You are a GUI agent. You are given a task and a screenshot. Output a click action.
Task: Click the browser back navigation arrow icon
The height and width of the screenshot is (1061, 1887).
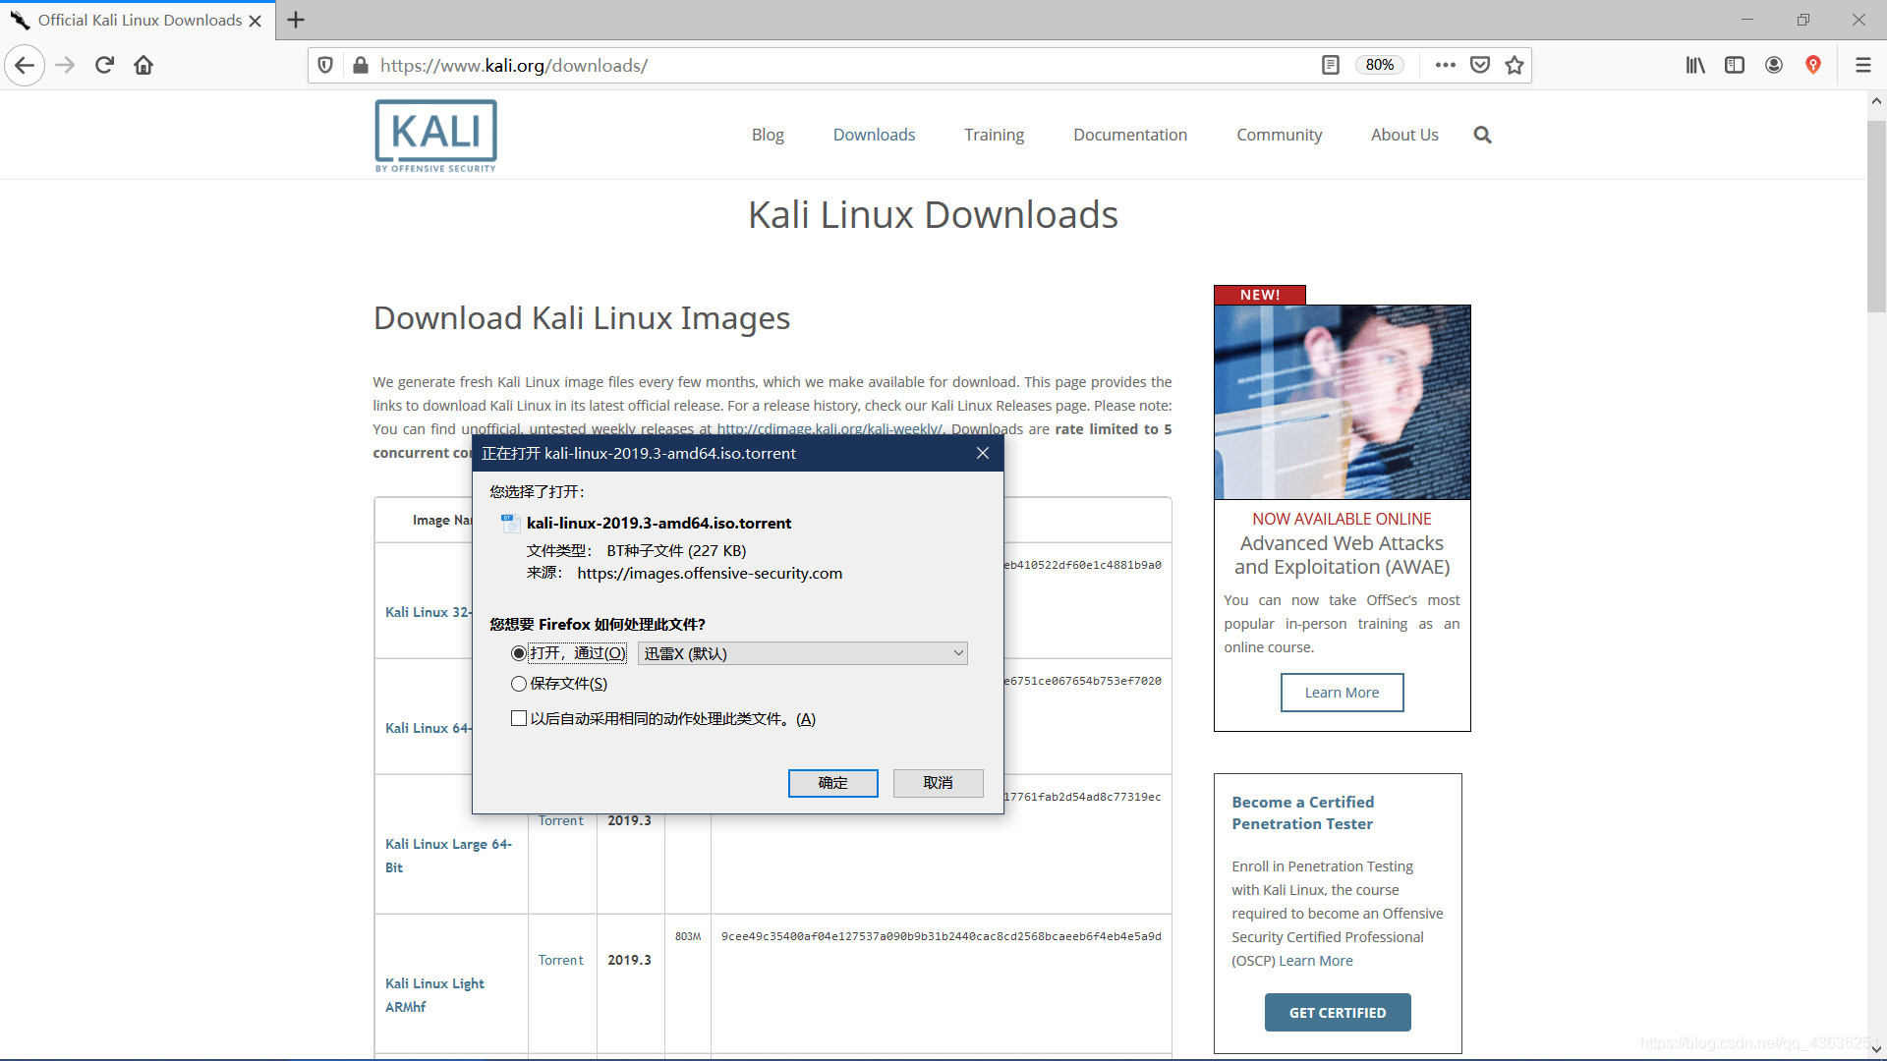click(x=28, y=66)
